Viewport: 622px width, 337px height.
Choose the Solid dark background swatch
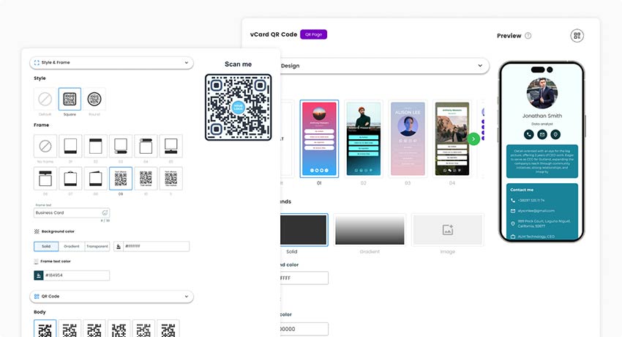tap(304, 230)
